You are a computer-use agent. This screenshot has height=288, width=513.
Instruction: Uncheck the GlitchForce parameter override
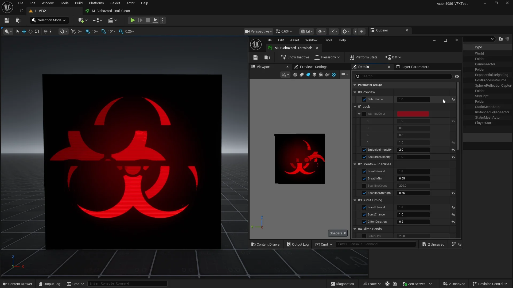point(364,99)
